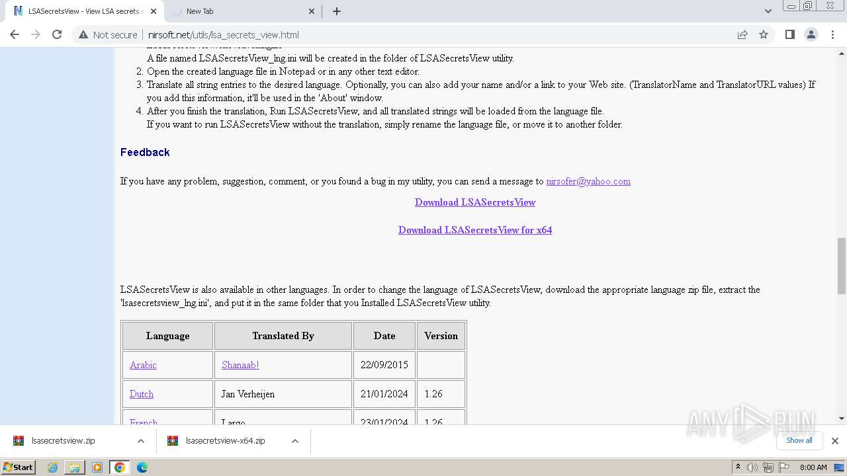Image resolution: width=847 pixels, height=476 pixels.
Task: Share this page via share icon
Action: point(742,34)
